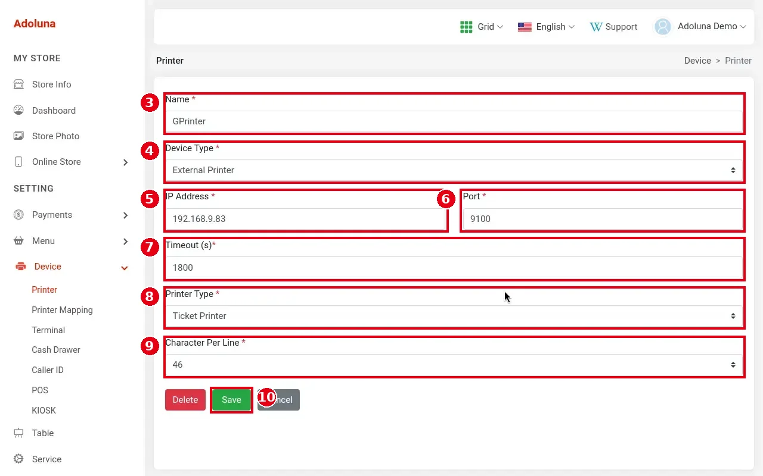This screenshot has height=476, width=763.
Task: Expand the Payments submenu chevron
Action: 125,215
